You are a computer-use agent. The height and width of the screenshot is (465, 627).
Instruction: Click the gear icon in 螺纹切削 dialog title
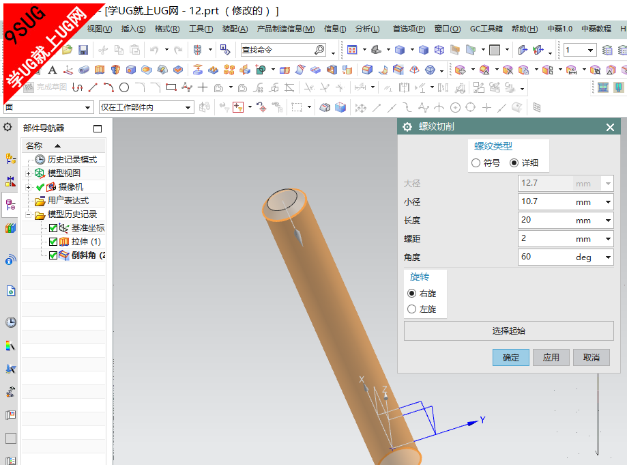pyautogui.click(x=407, y=127)
